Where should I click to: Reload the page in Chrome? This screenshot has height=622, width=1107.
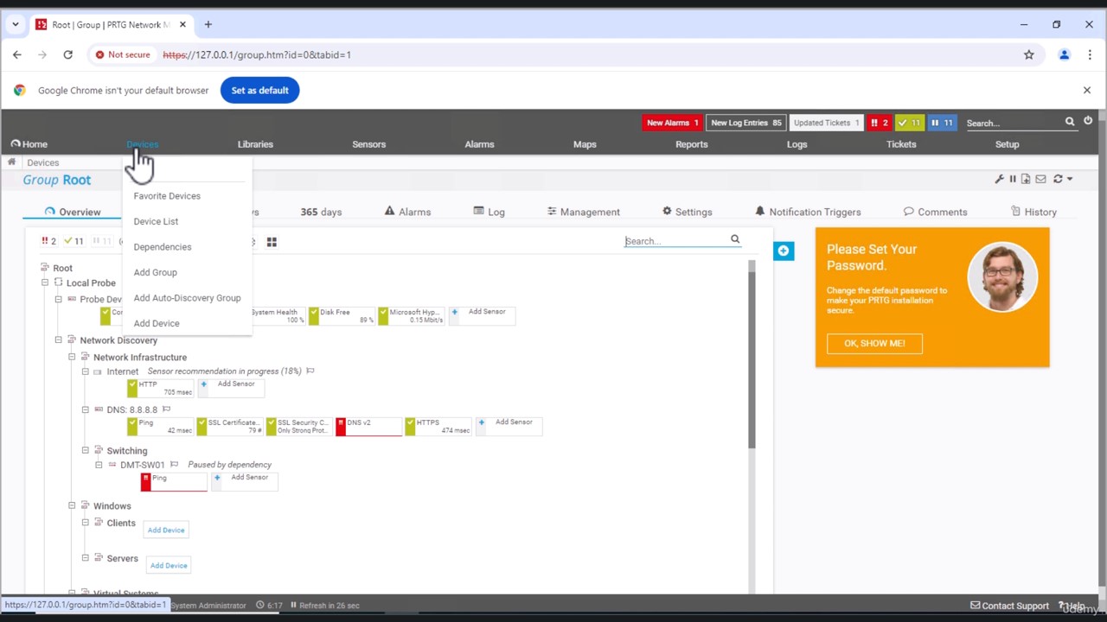click(67, 54)
